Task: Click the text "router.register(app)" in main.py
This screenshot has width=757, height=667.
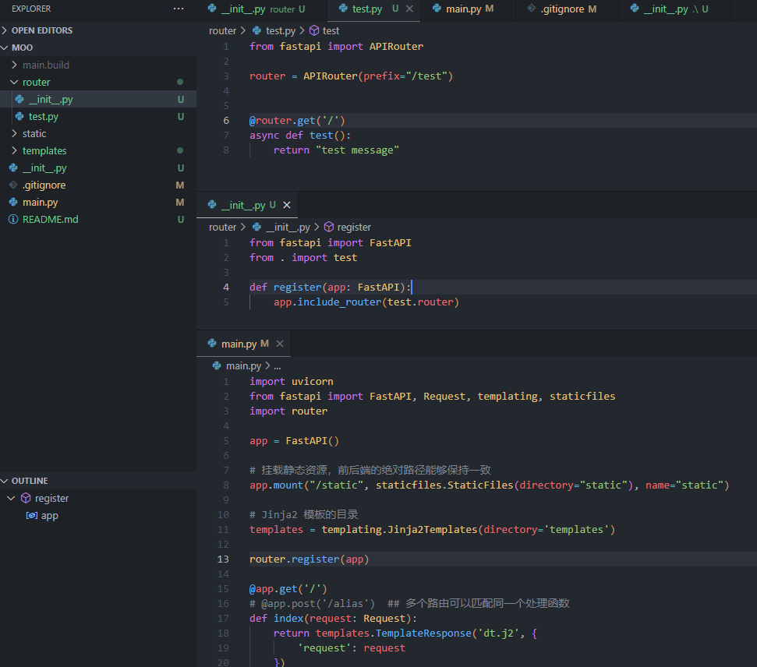Action: coord(309,559)
